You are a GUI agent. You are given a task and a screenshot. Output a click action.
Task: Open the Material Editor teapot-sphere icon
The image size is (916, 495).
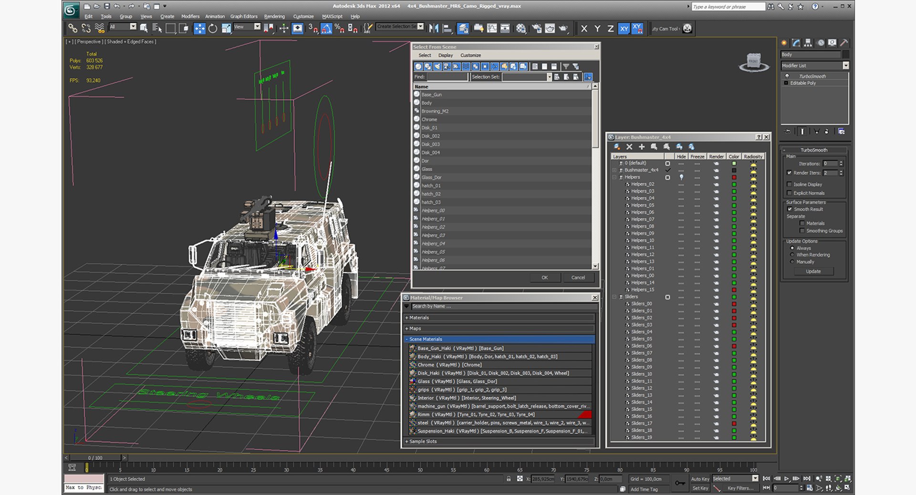tap(521, 29)
